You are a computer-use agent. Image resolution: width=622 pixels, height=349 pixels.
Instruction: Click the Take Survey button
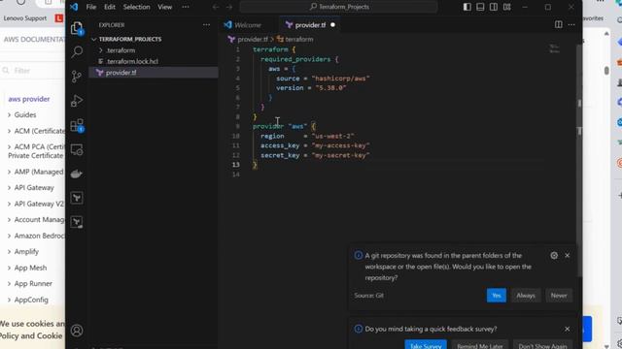point(426,345)
